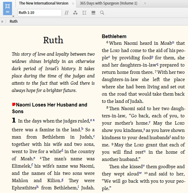The image size is (188, 193).
Task: Click the search magnifier icon
Action: point(102,13)
